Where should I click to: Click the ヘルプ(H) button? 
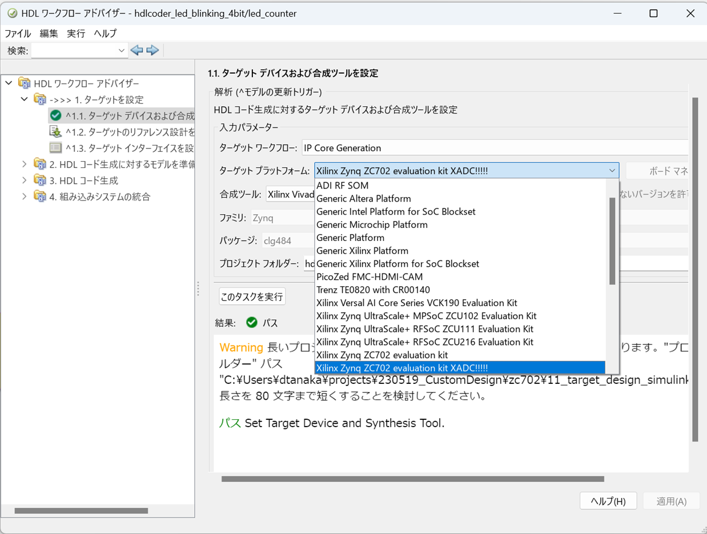(608, 501)
